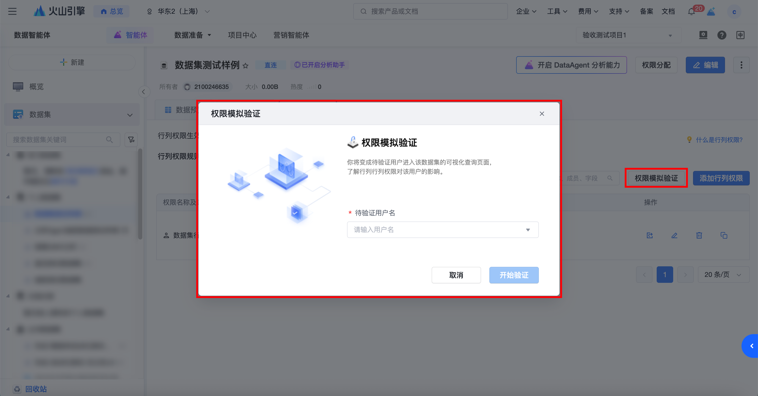Switch to the 项目中心 tab
The width and height of the screenshot is (758, 396).
tap(242, 35)
